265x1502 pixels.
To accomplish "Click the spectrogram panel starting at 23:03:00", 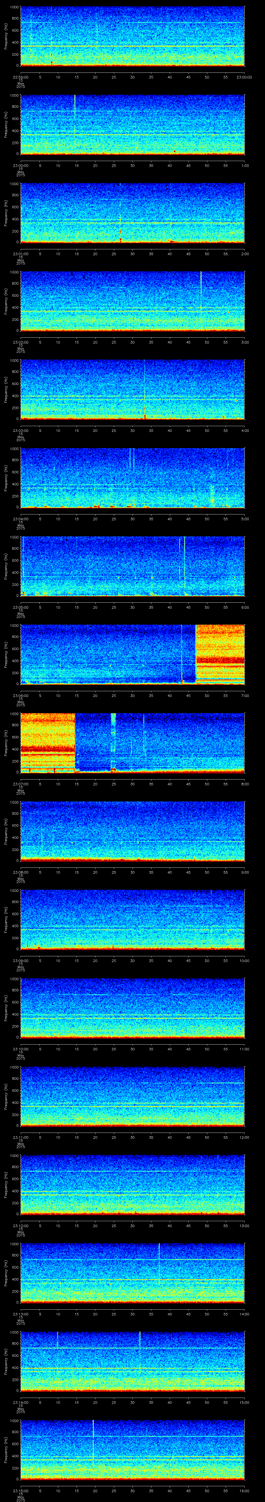I will click(132, 390).
